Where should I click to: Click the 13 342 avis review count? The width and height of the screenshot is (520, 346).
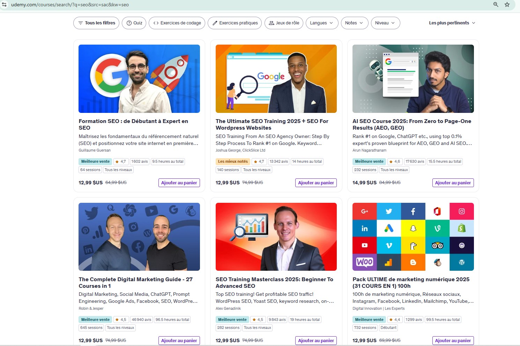tap(278, 161)
